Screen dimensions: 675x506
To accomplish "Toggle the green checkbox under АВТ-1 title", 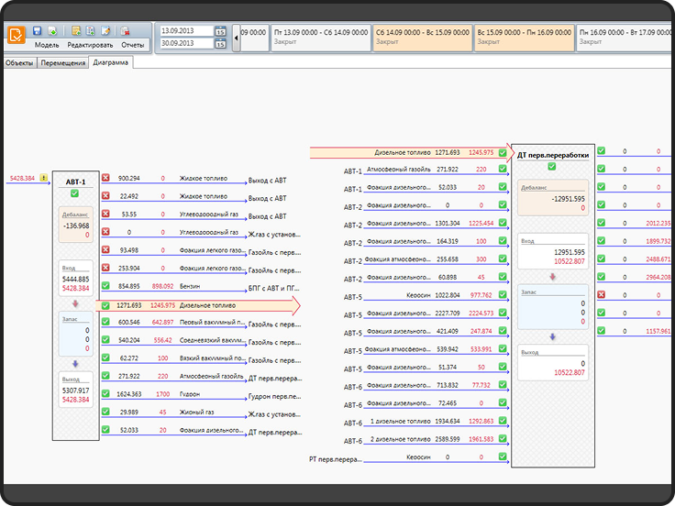I will (x=74, y=194).
